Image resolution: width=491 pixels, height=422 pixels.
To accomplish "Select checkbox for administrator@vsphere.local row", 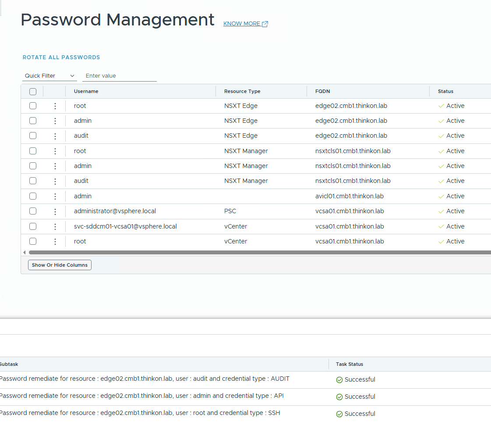I will click(33, 211).
